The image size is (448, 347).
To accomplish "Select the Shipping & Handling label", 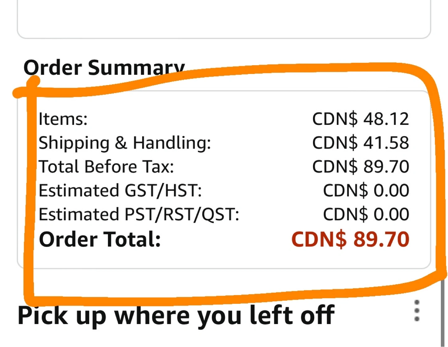I will [125, 143].
